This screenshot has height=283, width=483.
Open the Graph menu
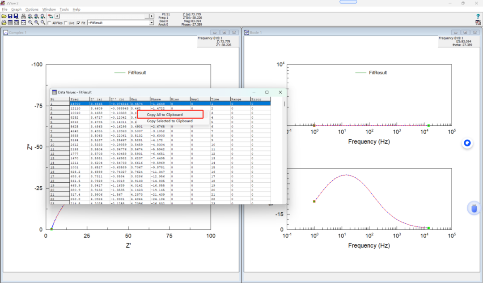17,9
